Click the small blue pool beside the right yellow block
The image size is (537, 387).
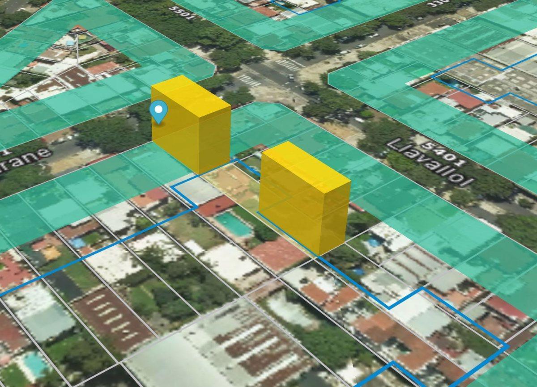(x=373, y=242)
